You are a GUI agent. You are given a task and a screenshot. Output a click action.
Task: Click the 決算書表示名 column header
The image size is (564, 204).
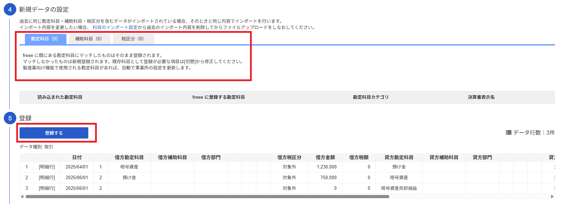point(481,97)
